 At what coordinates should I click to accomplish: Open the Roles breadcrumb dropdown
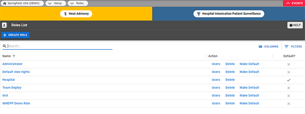(x=78, y=3)
